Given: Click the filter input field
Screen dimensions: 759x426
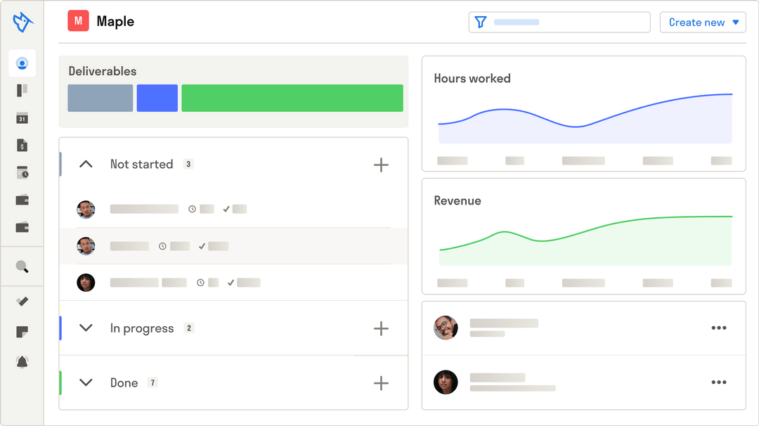Looking at the screenshot, I should pos(559,22).
